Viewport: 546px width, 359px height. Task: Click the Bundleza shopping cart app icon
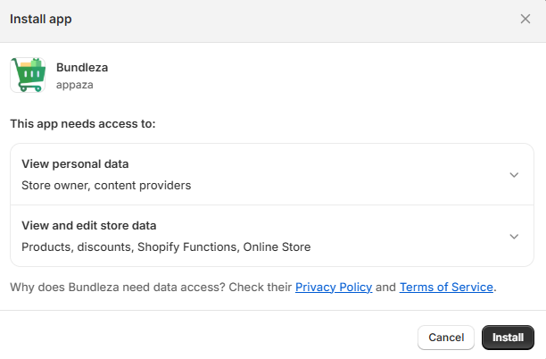point(28,75)
